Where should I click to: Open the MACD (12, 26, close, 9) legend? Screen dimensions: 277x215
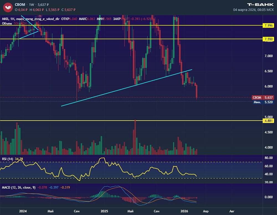(x=19, y=187)
